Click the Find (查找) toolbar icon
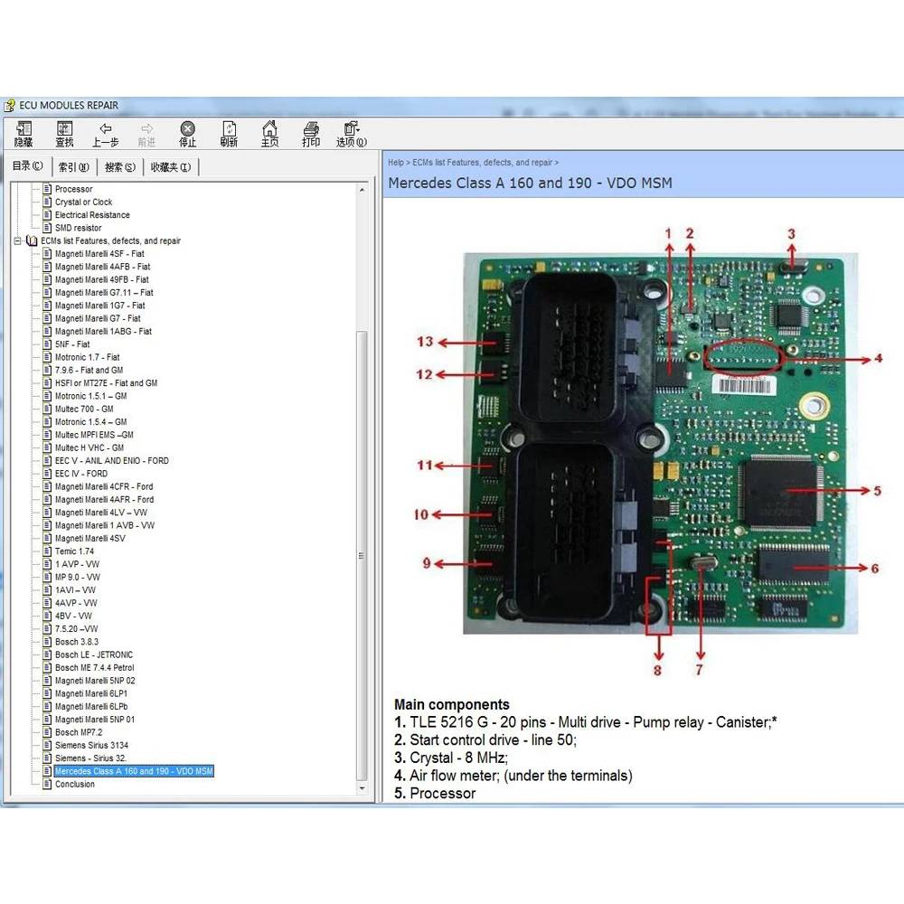904x904 pixels. [x=64, y=134]
